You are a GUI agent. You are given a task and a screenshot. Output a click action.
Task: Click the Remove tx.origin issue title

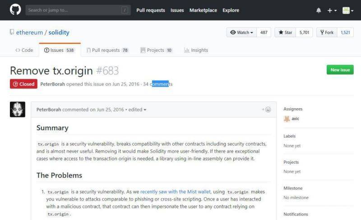[x=51, y=71]
